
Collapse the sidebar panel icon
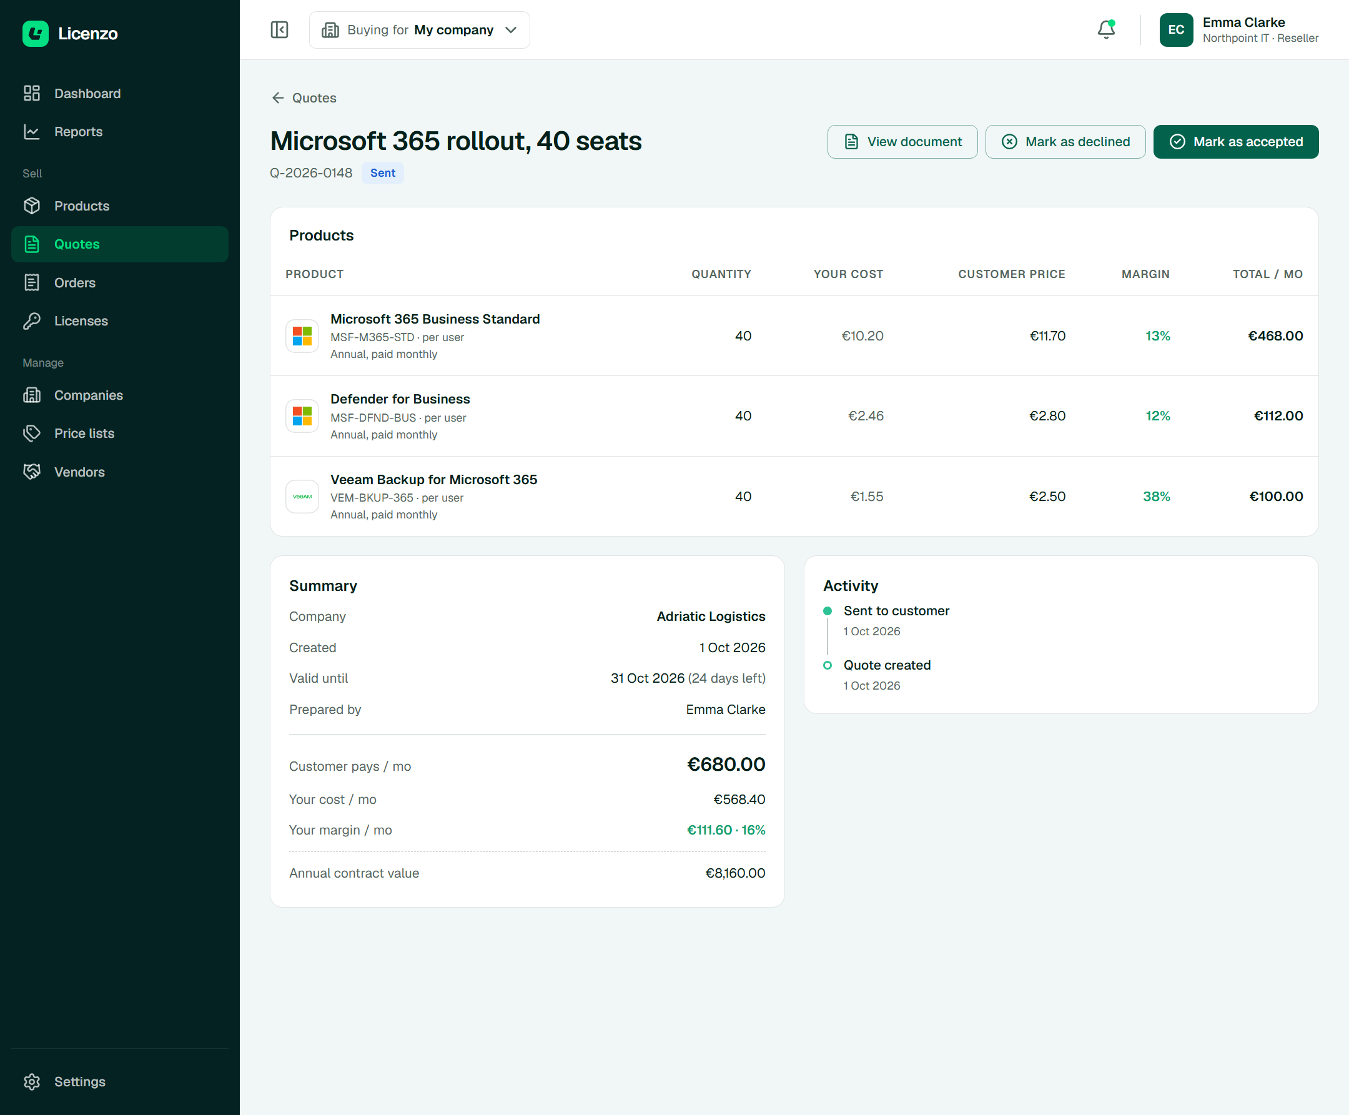[x=279, y=29]
